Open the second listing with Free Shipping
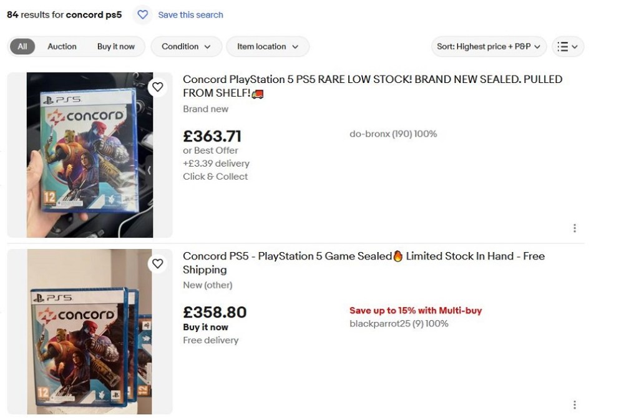The width and height of the screenshot is (639, 418). coord(364,256)
